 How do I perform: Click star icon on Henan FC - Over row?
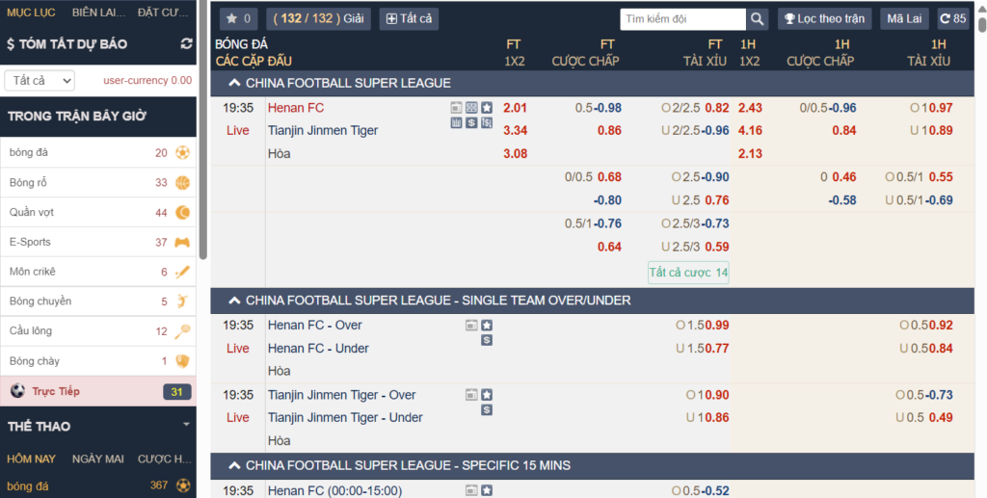487,325
